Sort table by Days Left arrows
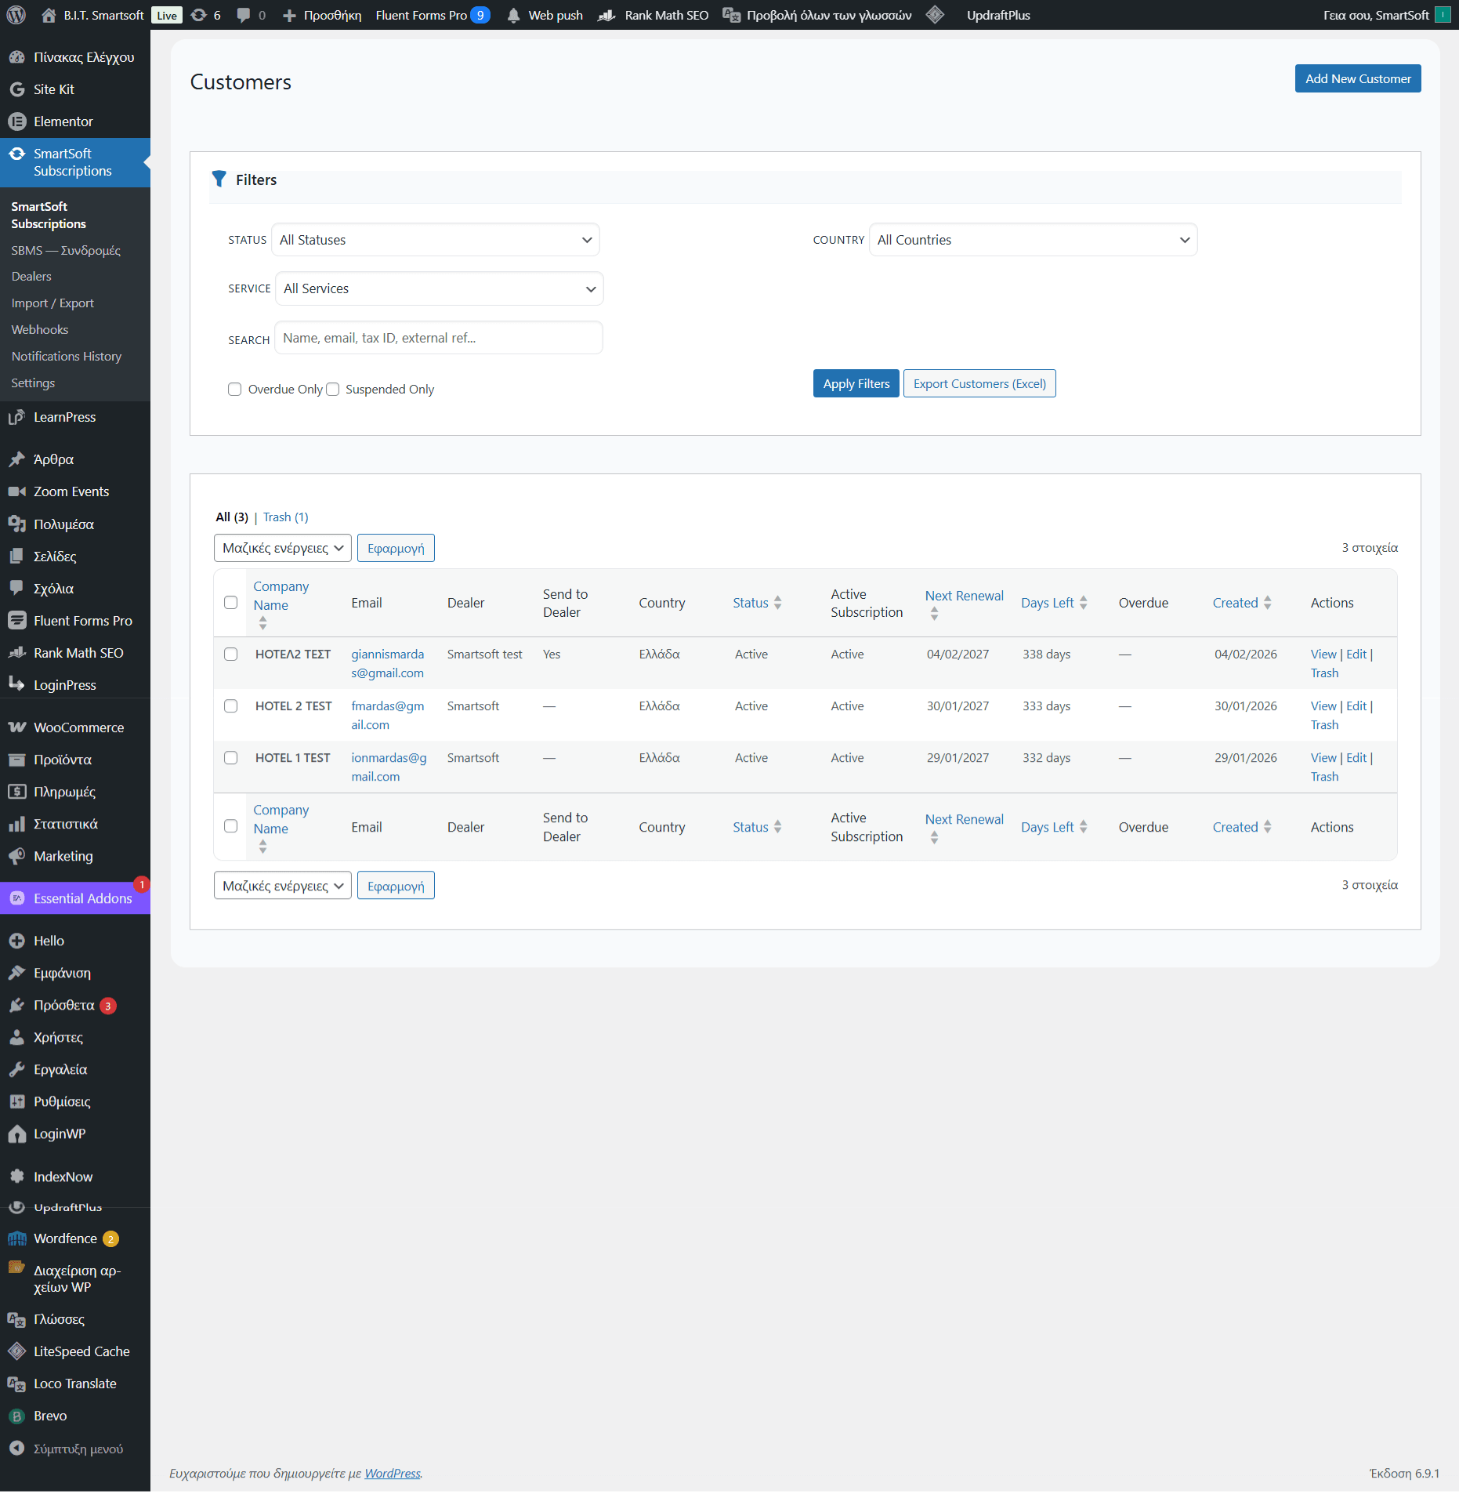The width and height of the screenshot is (1459, 1494). [1083, 603]
